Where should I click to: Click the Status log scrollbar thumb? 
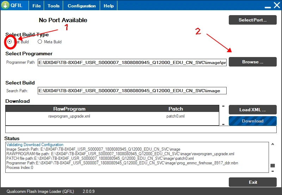272,165
